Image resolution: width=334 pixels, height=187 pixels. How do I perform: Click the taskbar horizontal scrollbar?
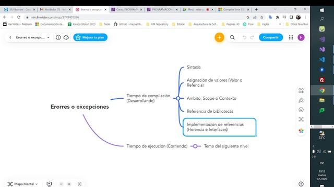coord(322,127)
